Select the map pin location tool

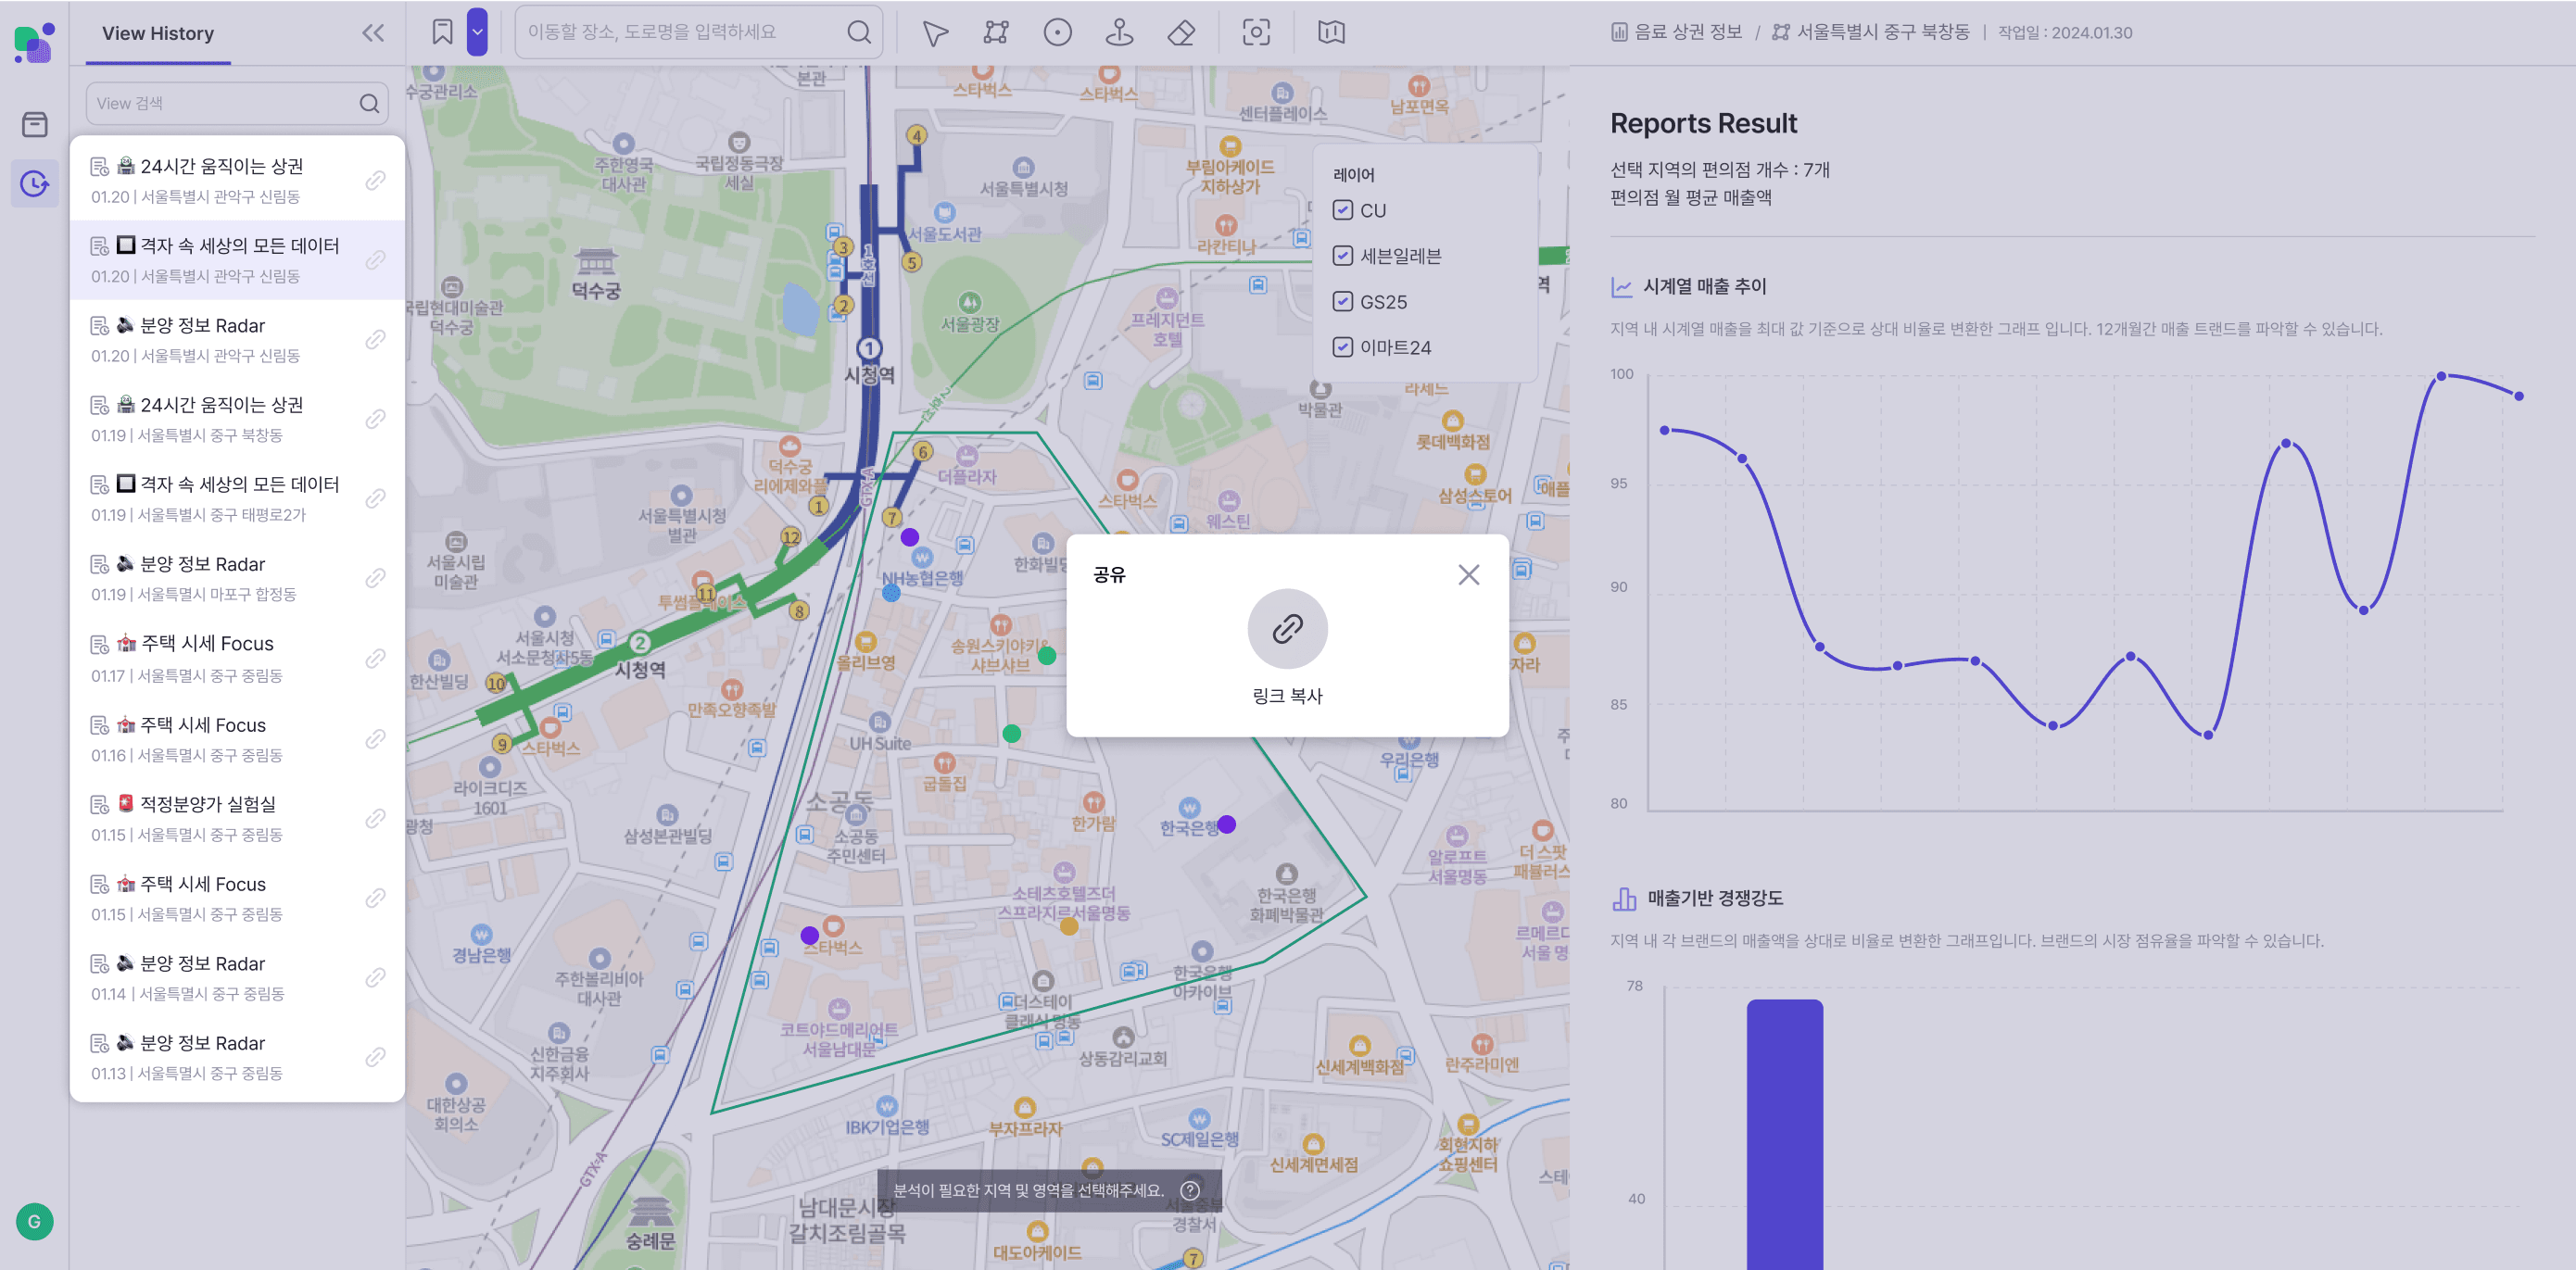(x=1119, y=33)
